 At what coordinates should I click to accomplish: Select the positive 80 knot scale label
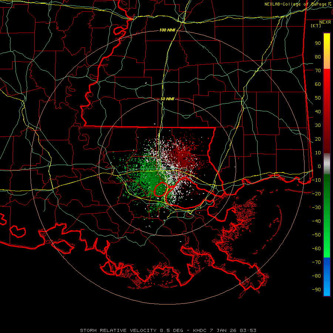(x=318, y=57)
